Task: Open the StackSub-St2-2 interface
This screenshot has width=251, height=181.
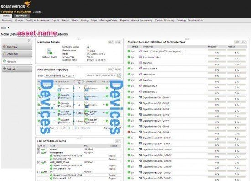Action: coord(150,92)
